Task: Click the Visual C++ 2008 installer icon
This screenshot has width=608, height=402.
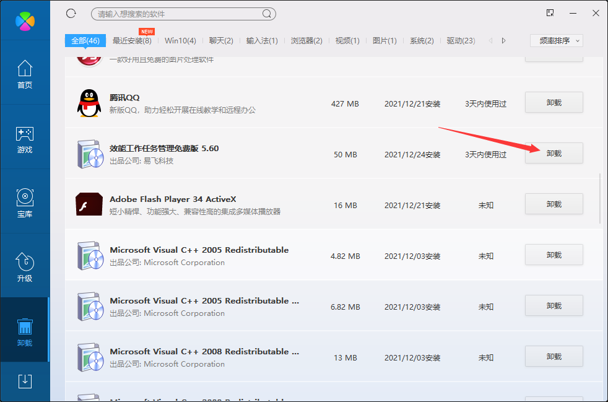Action: [x=90, y=357]
